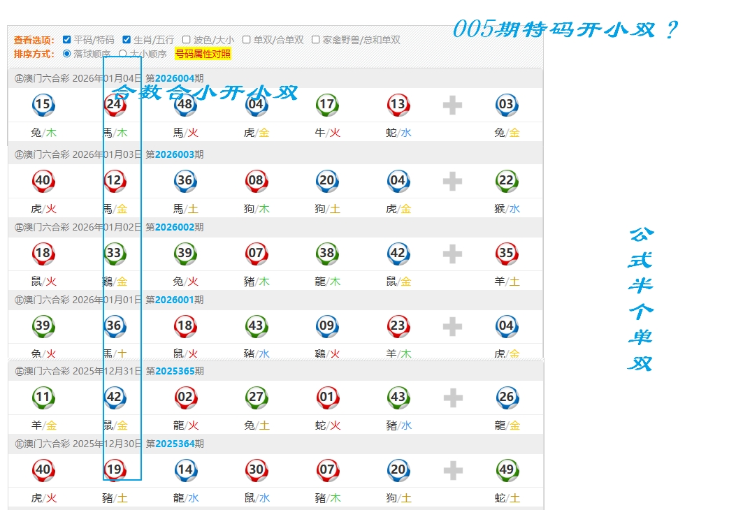The width and height of the screenshot is (743, 510).
Task: Uncheck the 平码/特码 checkbox
Action: (x=67, y=40)
